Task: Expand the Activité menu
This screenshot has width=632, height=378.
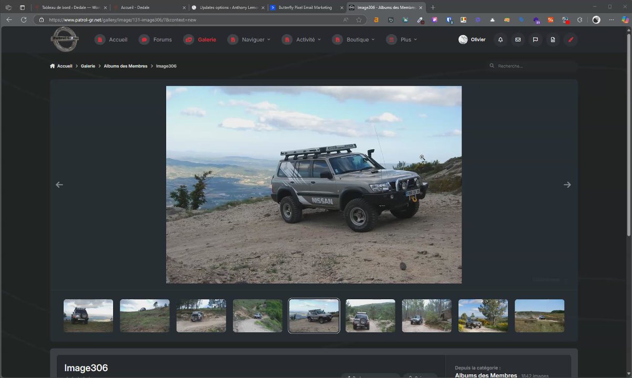Action: point(301,39)
